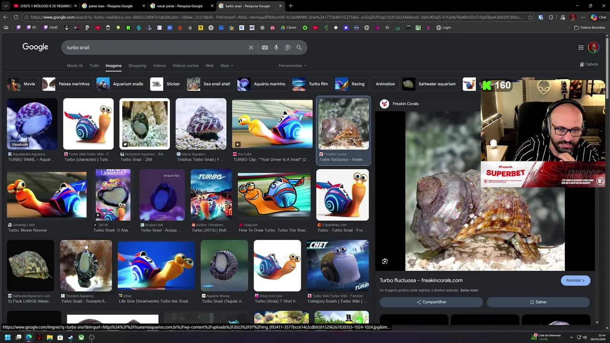Image resolution: width=610 pixels, height=343 pixels.
Task: Switch to the Shopping results tab
Action: pyautogui.click(x=137, y=65)
